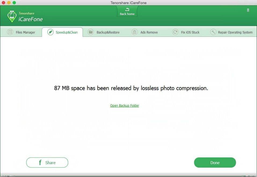Close the window with the red button
257x177 pixels.
point(3,3)
